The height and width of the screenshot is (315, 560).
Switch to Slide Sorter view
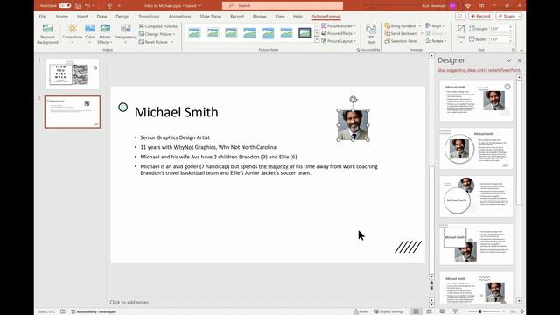pos(429,311)
